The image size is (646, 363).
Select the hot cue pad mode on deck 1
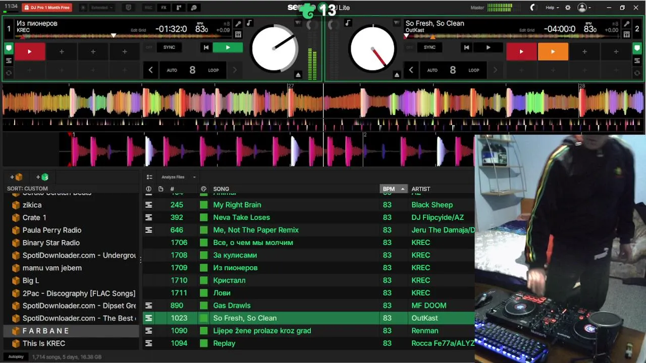coord(9,49)
